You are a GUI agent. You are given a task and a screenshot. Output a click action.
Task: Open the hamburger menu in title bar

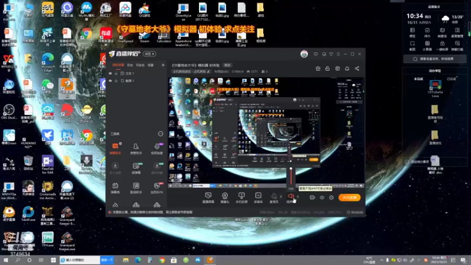[338, 54]
